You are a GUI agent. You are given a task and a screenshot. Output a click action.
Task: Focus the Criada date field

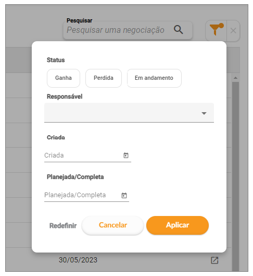pos(87,155)
